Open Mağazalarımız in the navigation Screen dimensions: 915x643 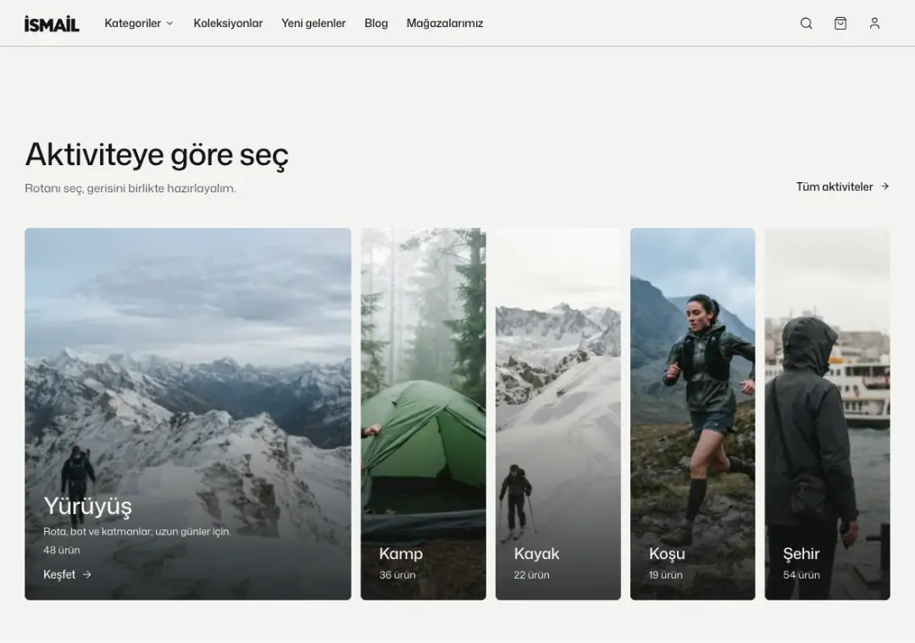point(445,24)
